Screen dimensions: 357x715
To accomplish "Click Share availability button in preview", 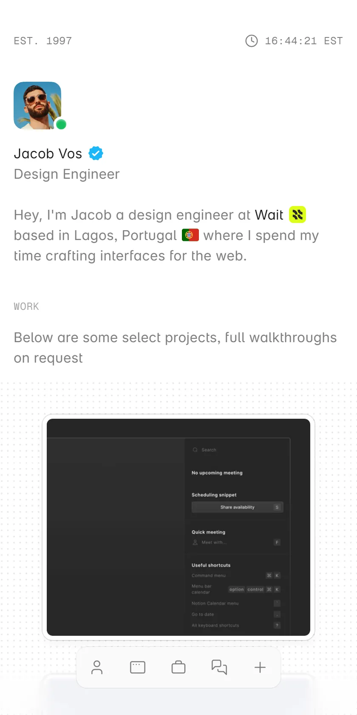I will pyautogui.click(x=237, y=507).
